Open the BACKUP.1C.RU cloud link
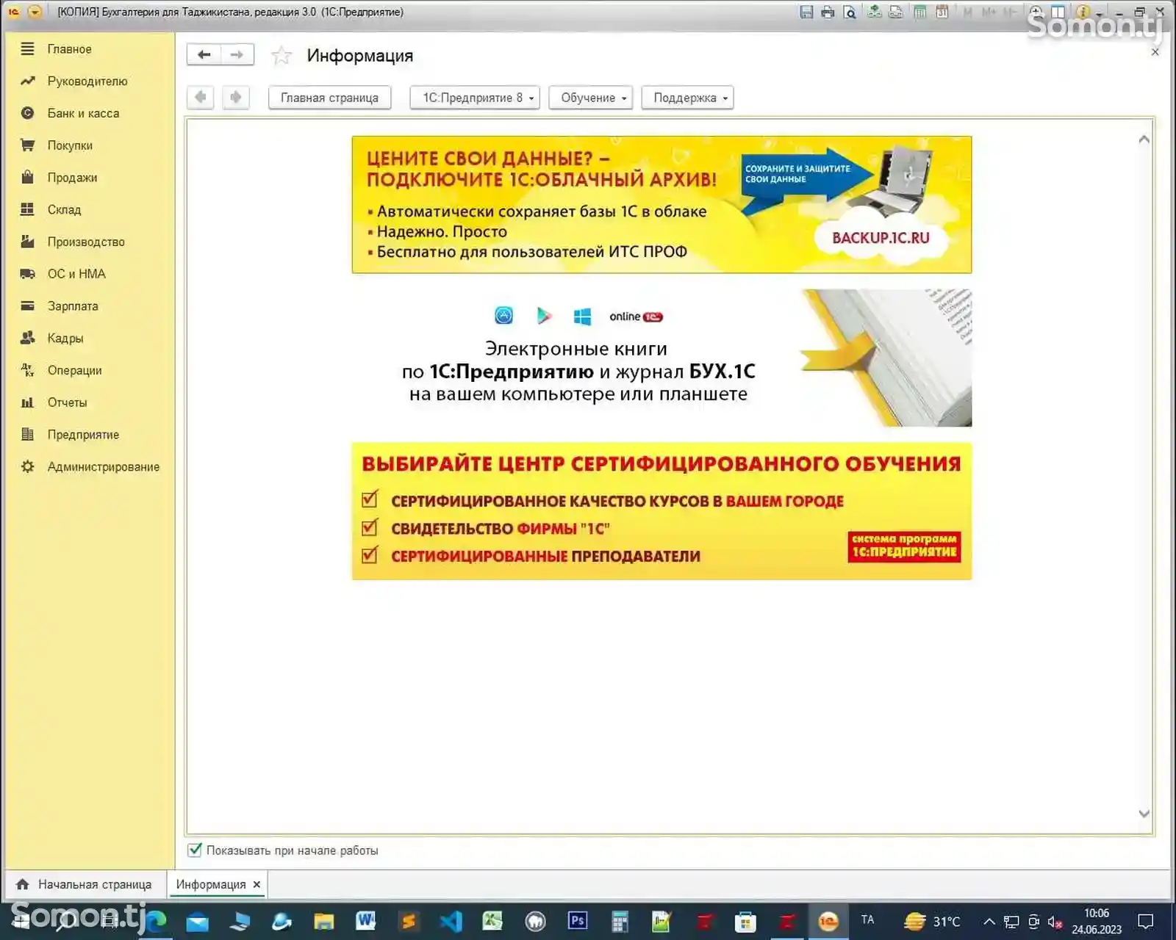This screenshot has height=940, width=1176. click(881, 238)
